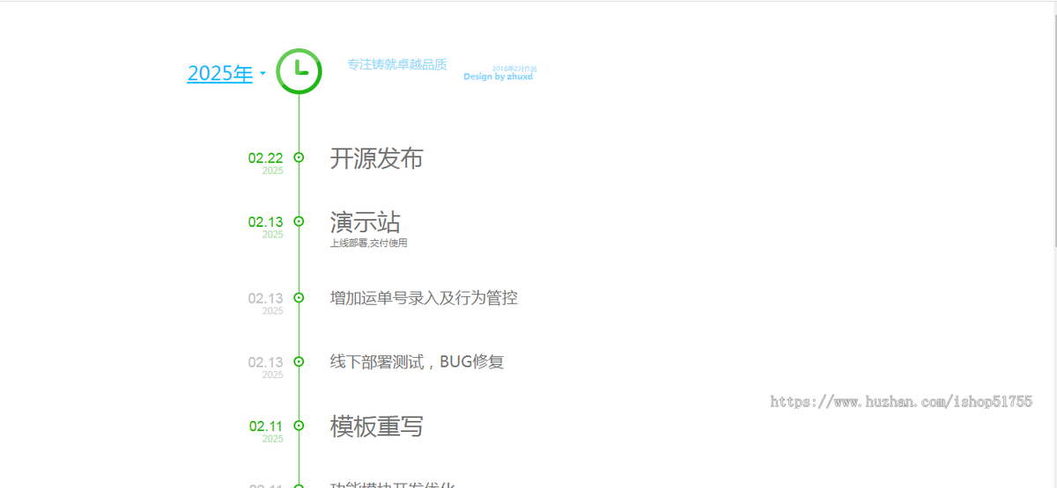The height and width of the screenshot is (488, 1057).
Task: Select the timeline dot for 模板重写
Action: 299,426
